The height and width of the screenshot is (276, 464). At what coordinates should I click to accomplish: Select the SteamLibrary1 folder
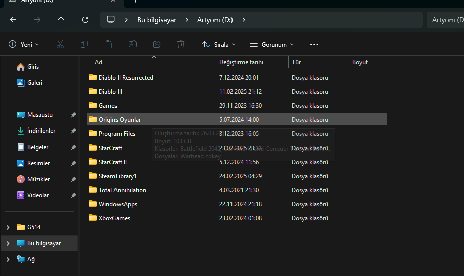(118, 176)
